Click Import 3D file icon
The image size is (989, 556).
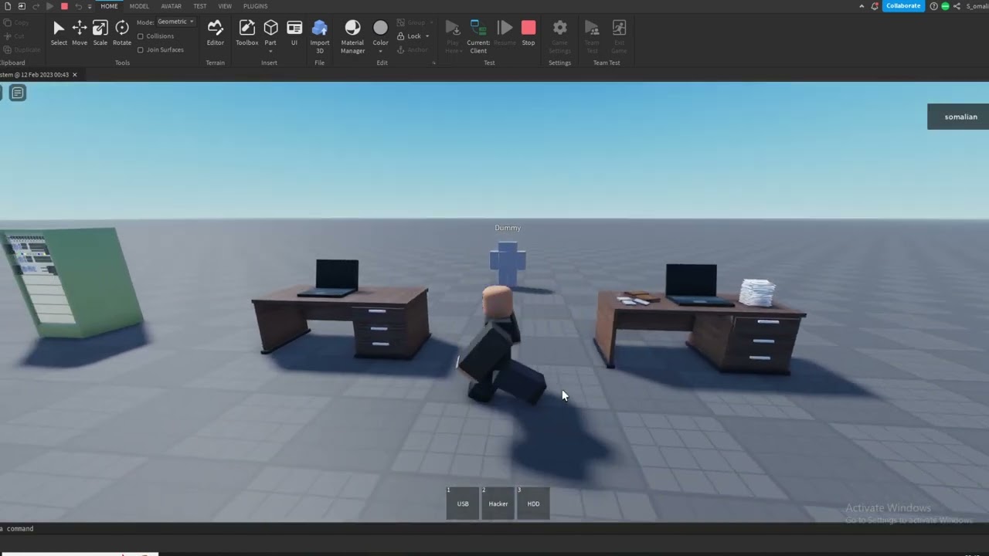(x=320, y=36)
